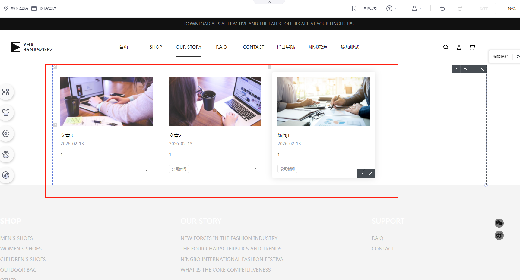Open the 文章2 article title
520x280 pixels.
coord(175,135)
